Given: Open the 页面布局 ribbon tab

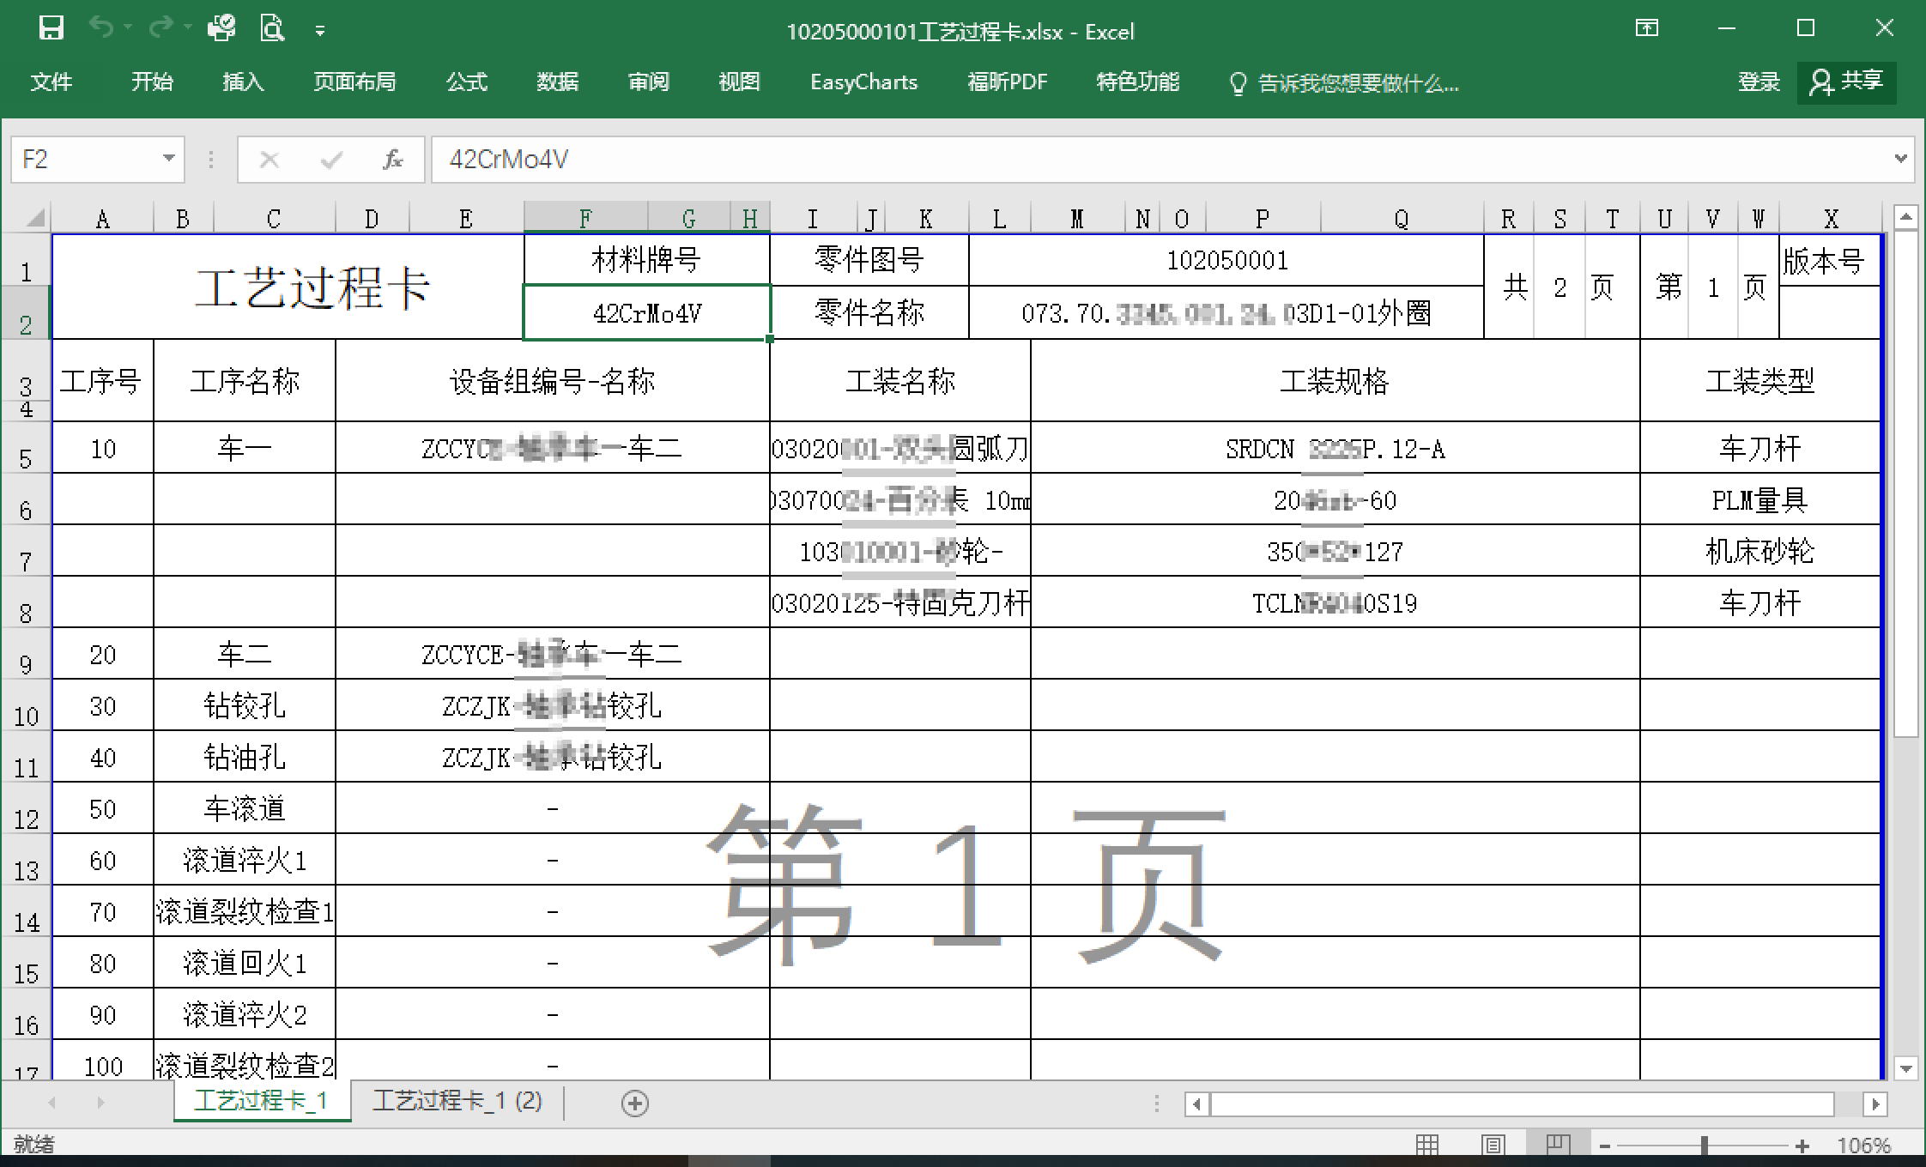Looking at the screenshot, I should point(354,82).
